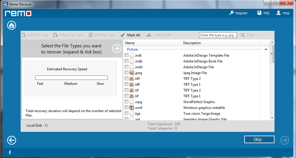Select WordPerfect Graphic description
This screenshot has width=296, height=158.
tap(199, 102)
